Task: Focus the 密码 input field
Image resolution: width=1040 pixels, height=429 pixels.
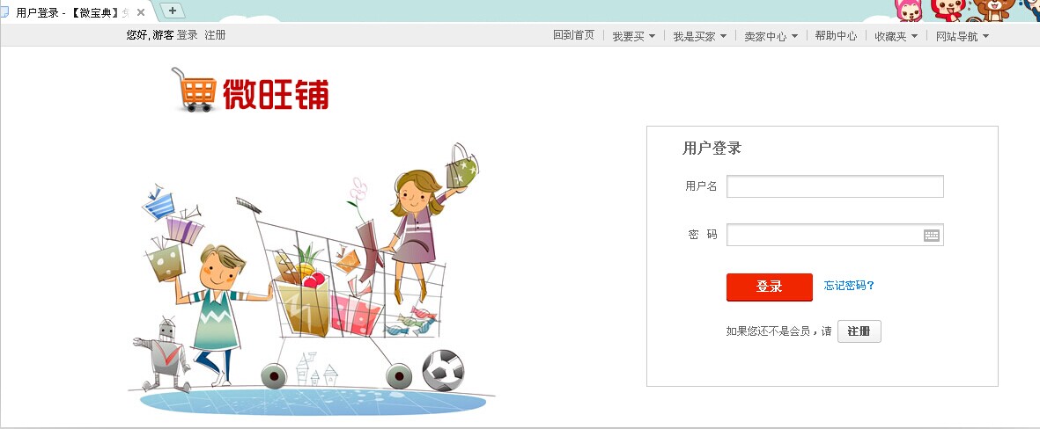Action: click(x=835, y=235)
